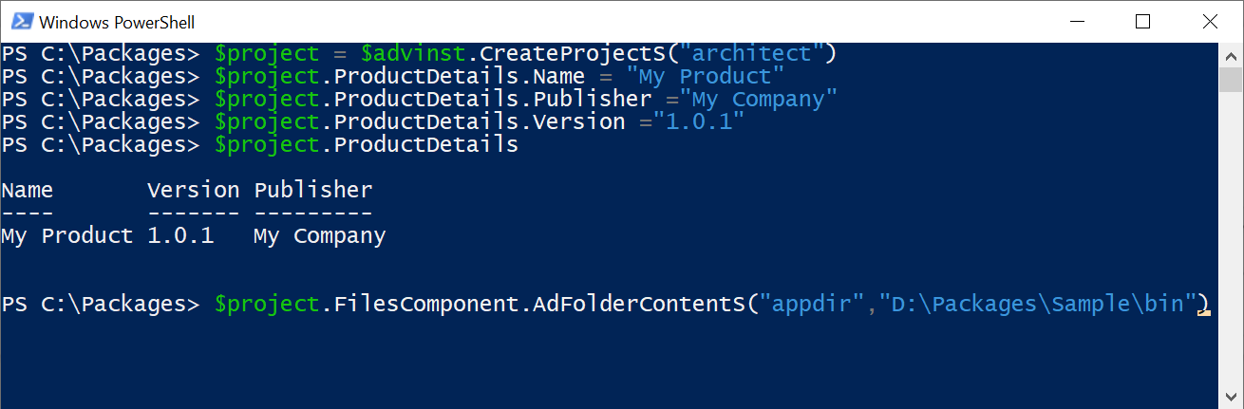The image size is (1244, 409).
Task: Click the "Windows PowerShell" title text
Action: [118, 21]
